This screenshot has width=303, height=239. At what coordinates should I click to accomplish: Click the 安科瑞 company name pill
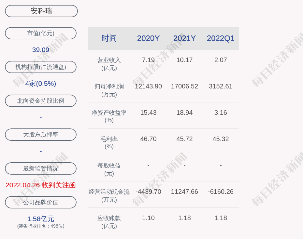(41, 11)
